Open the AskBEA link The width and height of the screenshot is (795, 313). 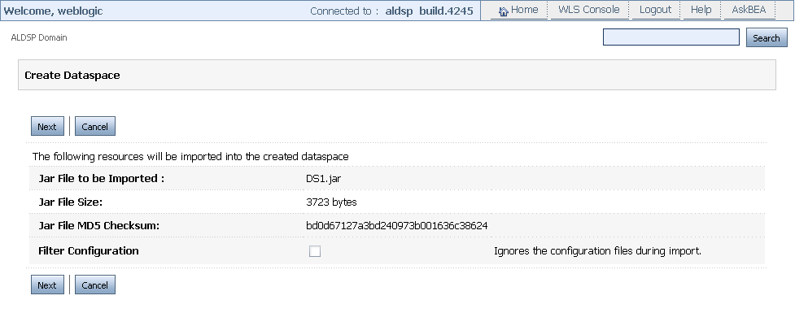(x=749, y=10)
